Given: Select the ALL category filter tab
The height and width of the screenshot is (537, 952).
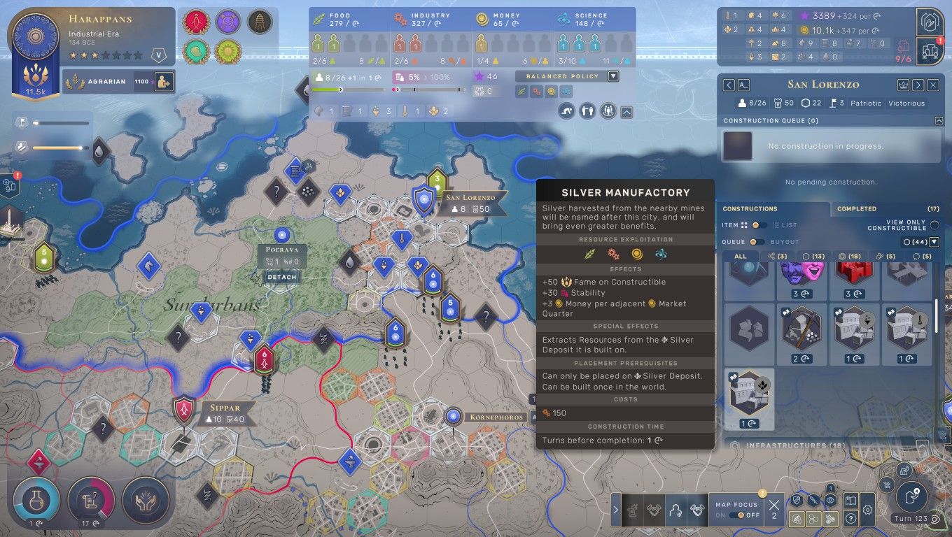Looking at the screenshot, I should click(x=741, y=257).
